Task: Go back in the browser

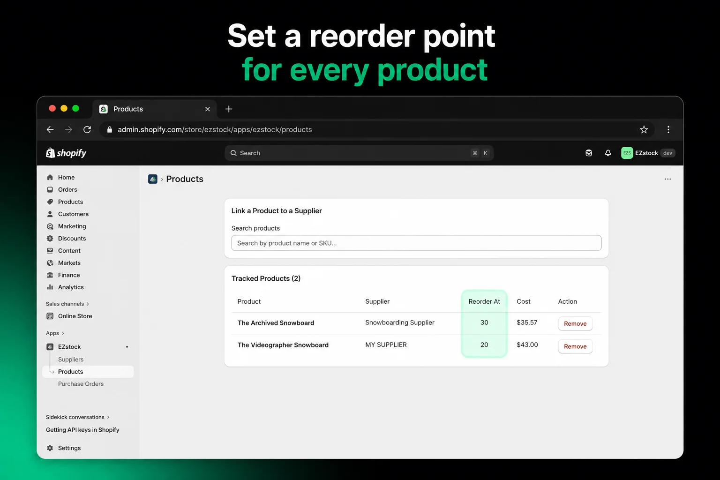Action: click(x=50, y=129)
